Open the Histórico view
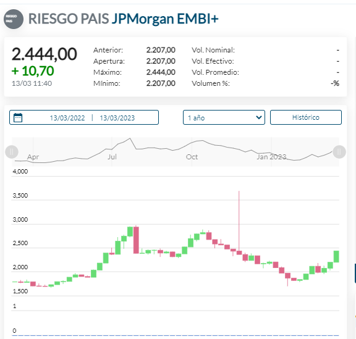 [305, 117]
